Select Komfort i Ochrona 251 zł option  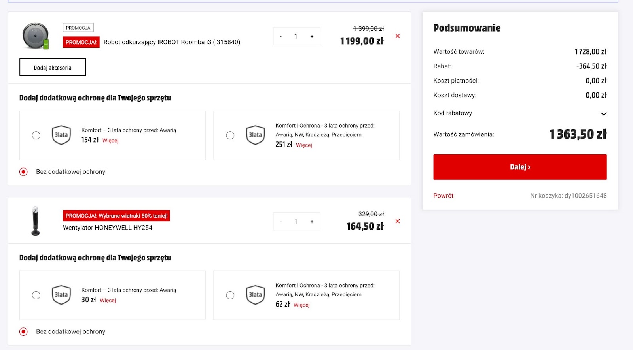pos(230,135)
